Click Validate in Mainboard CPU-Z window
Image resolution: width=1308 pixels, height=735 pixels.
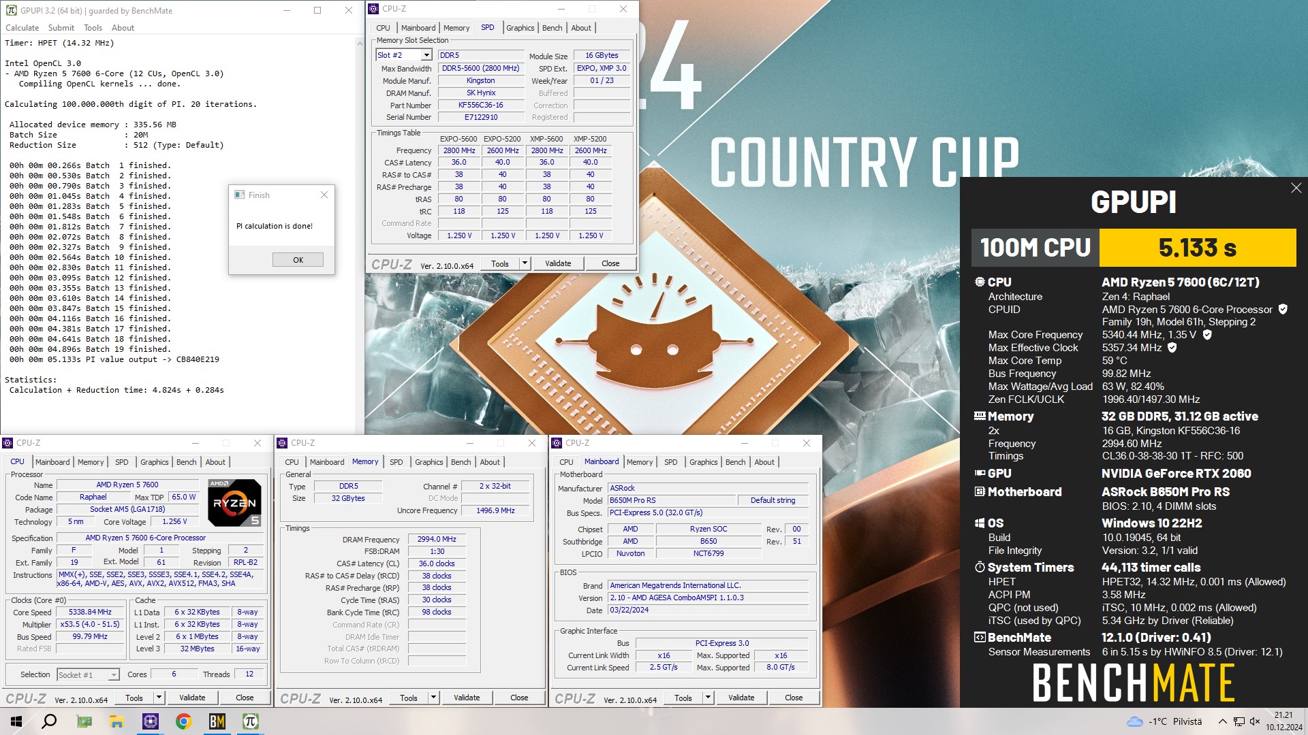[x=741, y=698]
